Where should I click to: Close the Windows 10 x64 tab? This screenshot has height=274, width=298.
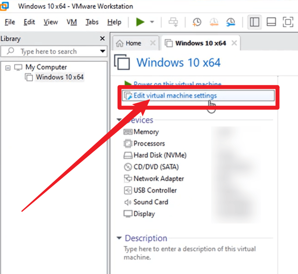click(x=234, y=43)
